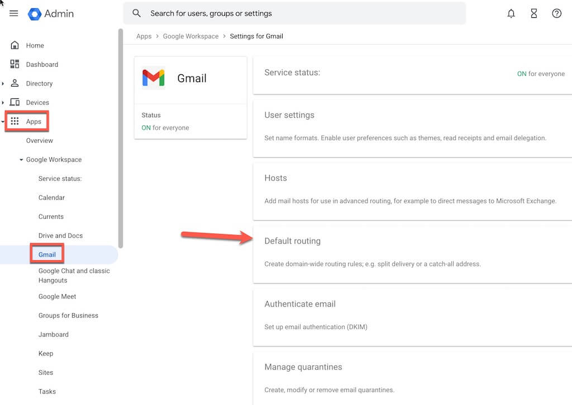Open Keep in the sidebar
572x405 pixels.
coord(46,353)
